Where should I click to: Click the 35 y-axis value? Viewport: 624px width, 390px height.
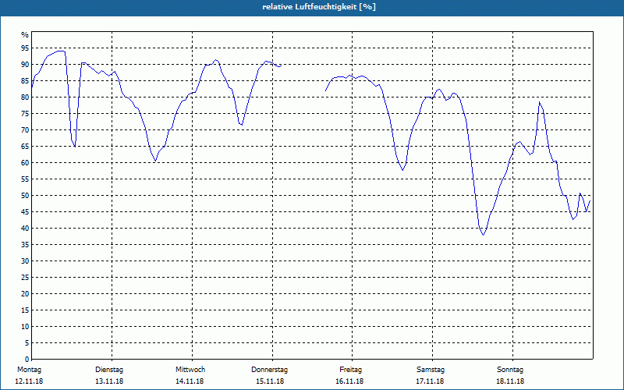[x=25, y=245]
